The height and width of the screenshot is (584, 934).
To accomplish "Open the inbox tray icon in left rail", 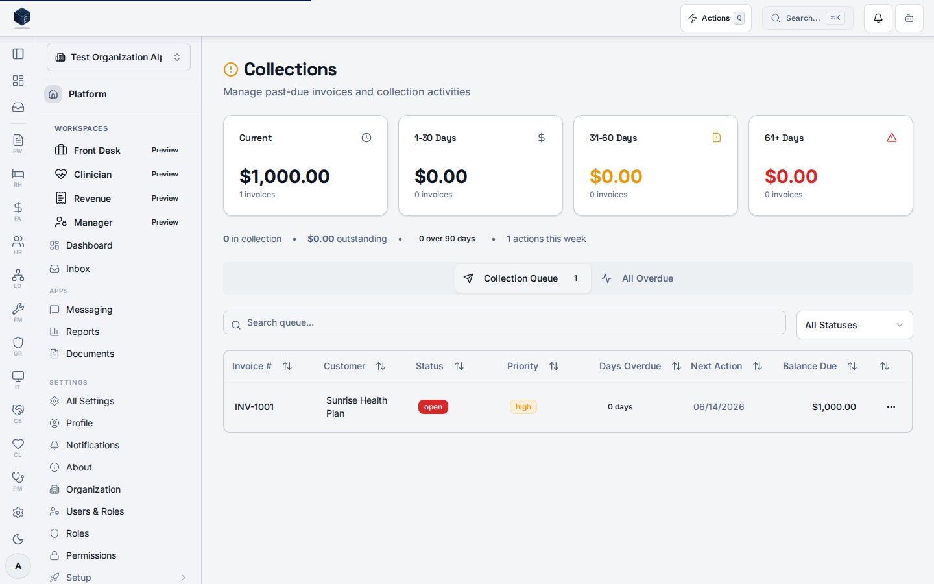I will (18, 107).
